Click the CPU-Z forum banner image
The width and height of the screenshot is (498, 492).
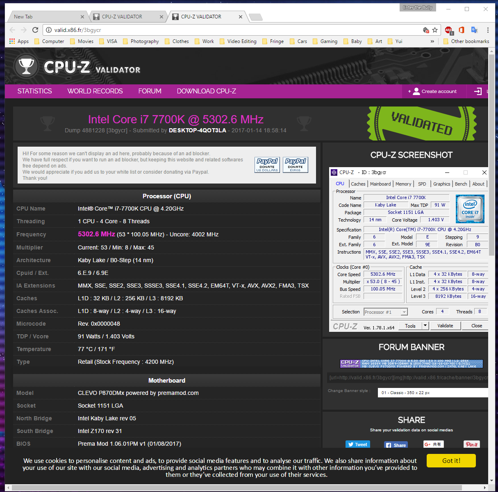point(412,364)
